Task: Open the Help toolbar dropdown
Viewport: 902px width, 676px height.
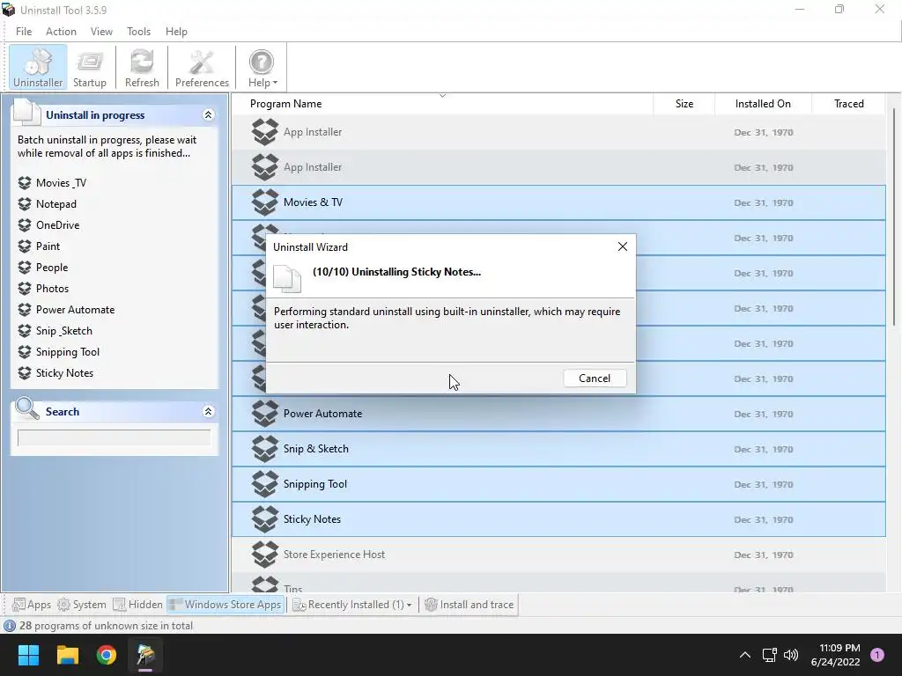Action: tap(262, 67)
